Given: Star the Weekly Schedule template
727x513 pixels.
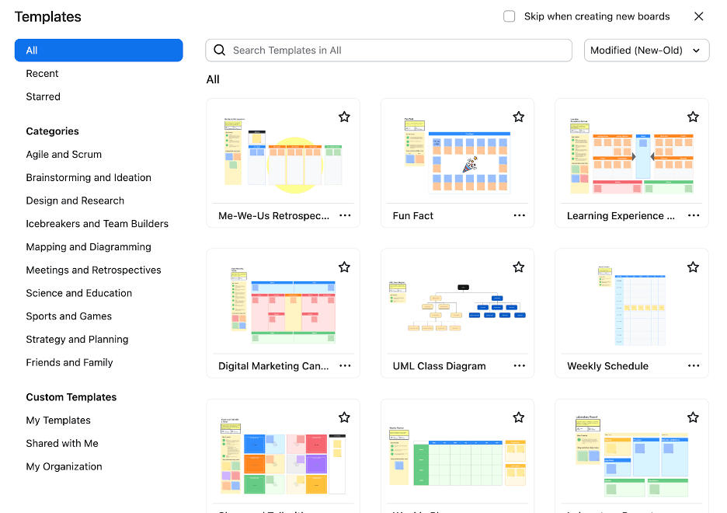Looking at the screenshot, I should point(693,267).
